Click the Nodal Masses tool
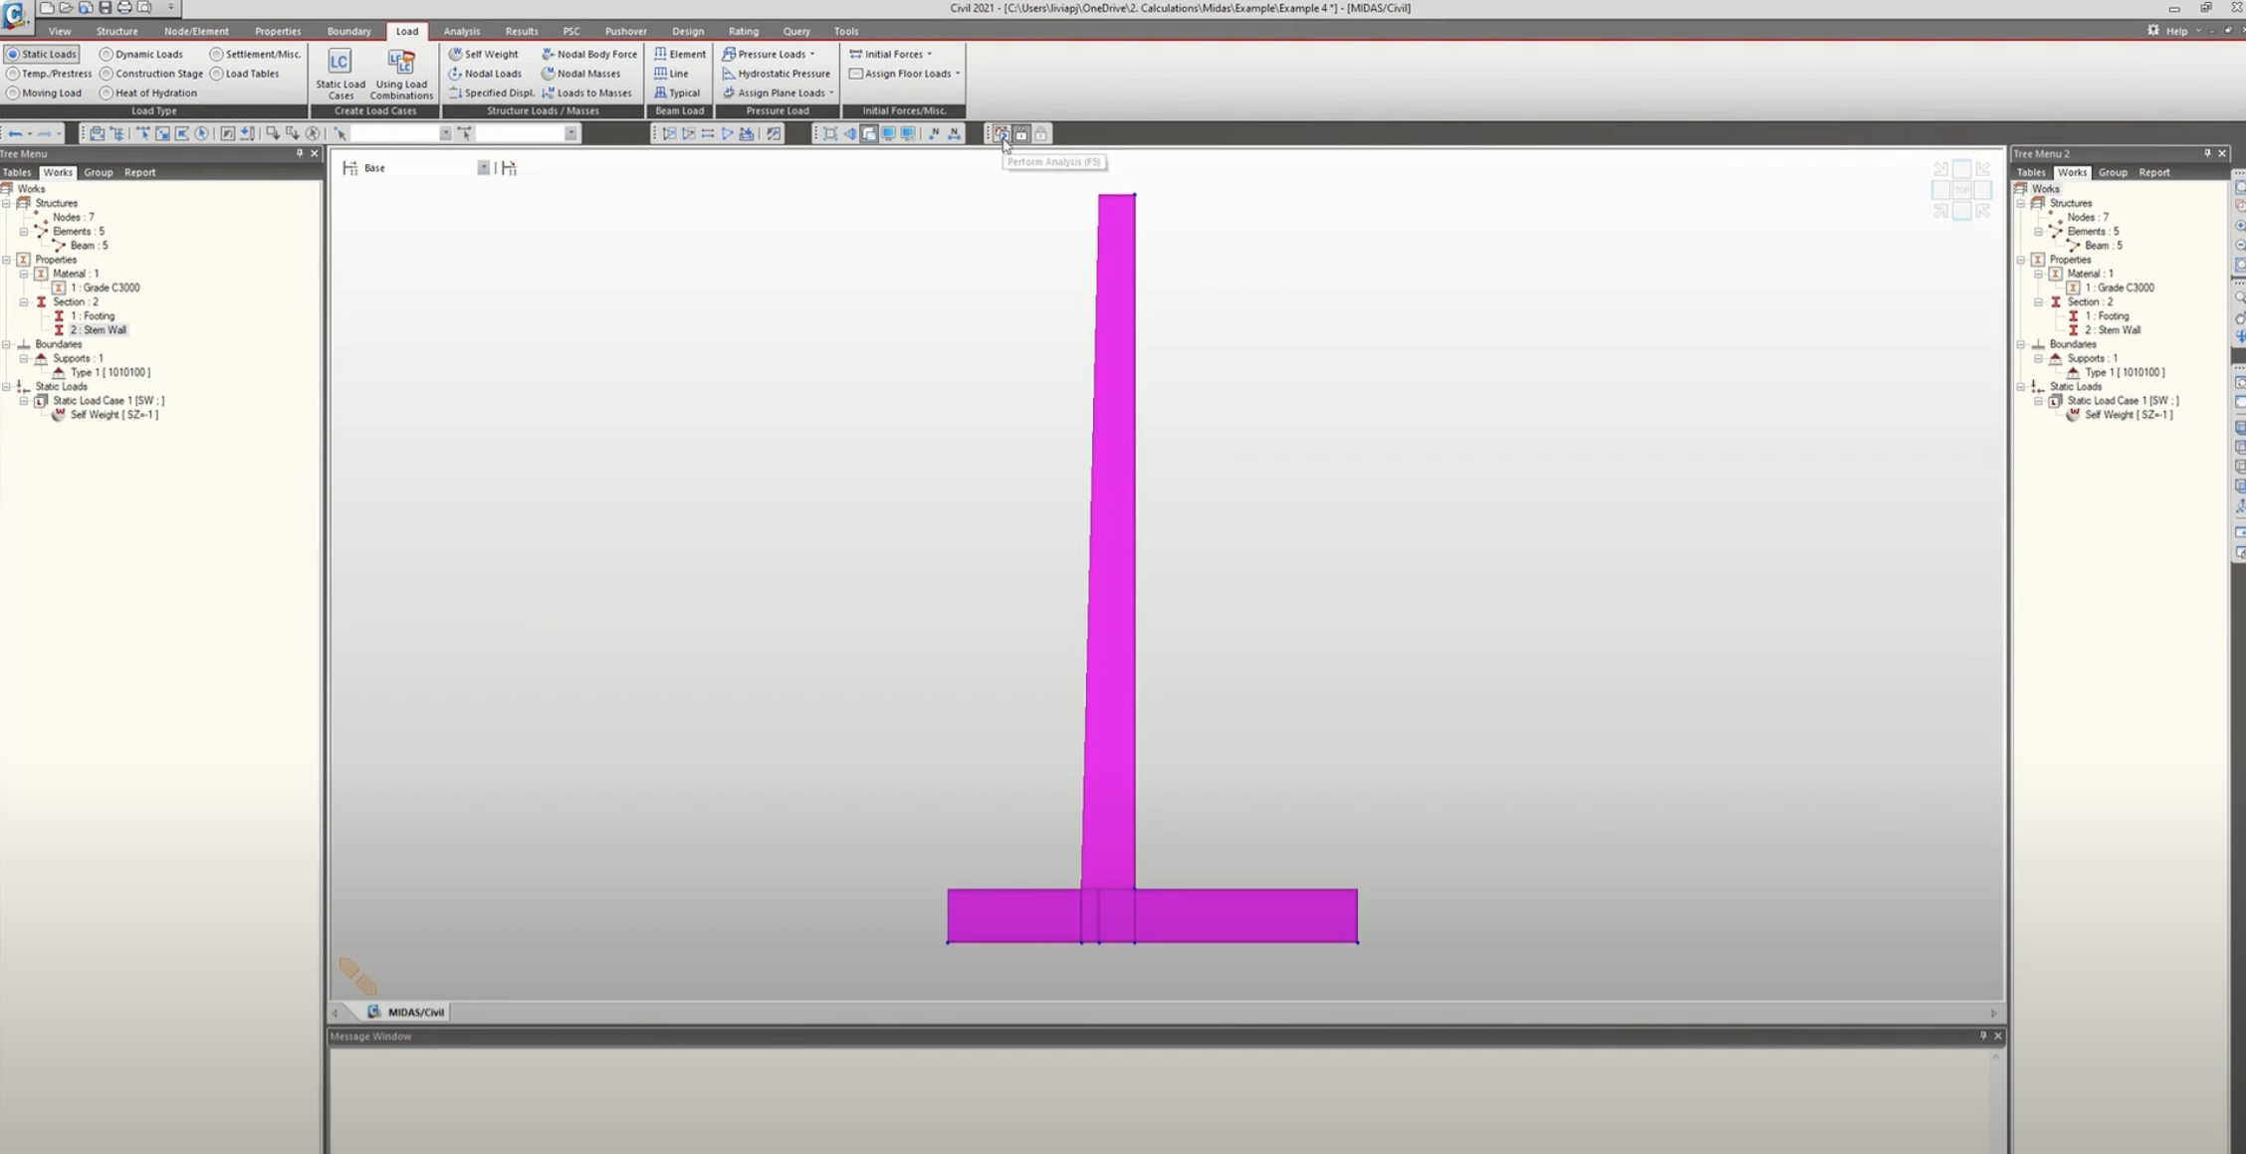The width and height of the screenshot is (2246, 1154). [581, 74]
